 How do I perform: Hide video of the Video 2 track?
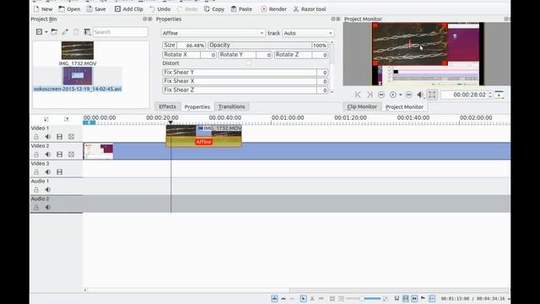click(60, 155)
